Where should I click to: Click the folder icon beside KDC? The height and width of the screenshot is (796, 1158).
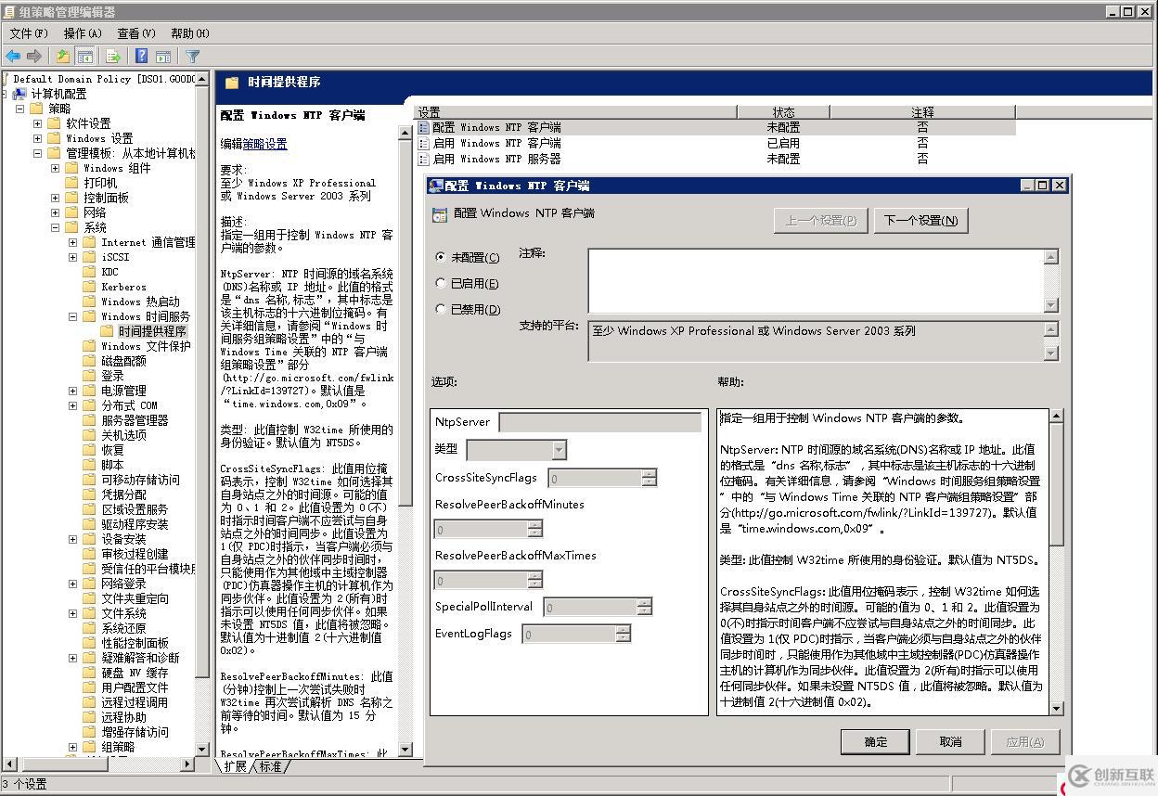point(90,272)
